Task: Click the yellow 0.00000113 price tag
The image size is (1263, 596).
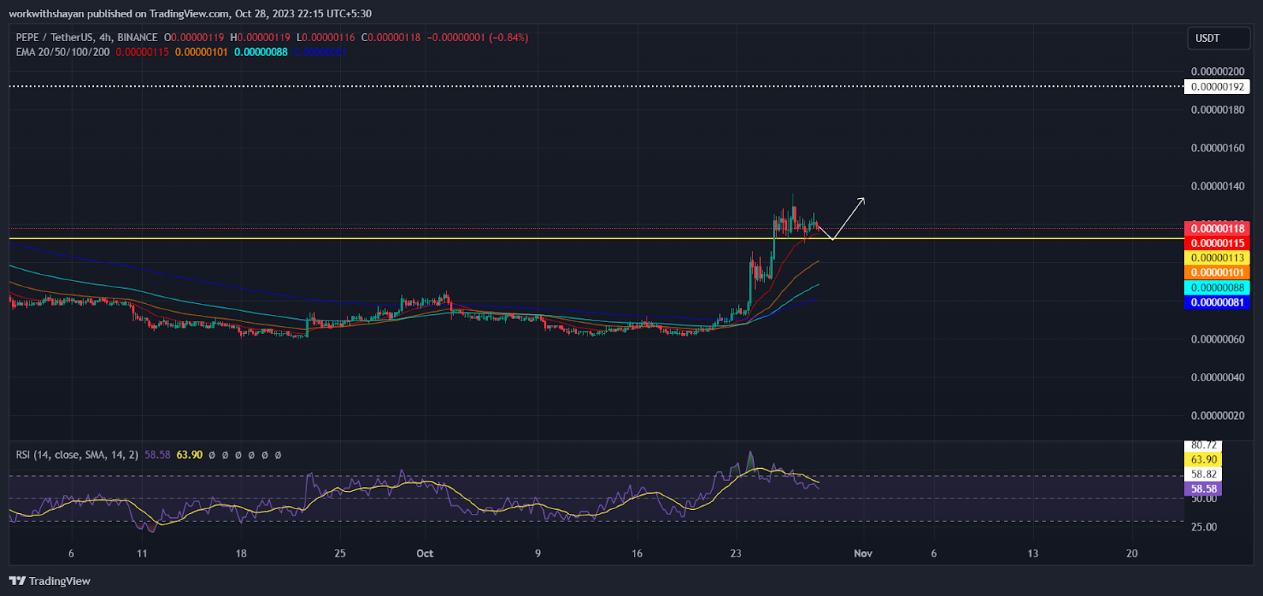Action: [x=1216, y=258]
